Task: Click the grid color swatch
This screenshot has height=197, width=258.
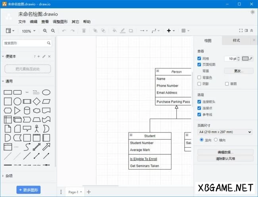Action: tap(245, 59)
